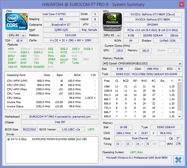Click the Intel Z97 chipset field
Image resolution: width=187 pixels, height=168 pixels.
60,122
